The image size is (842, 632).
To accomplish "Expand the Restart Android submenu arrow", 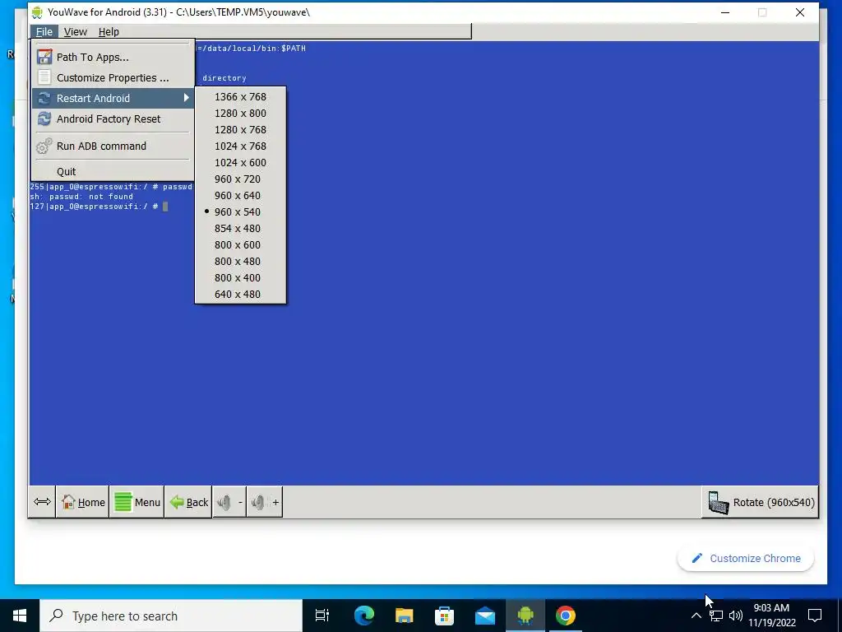I will (x=187, y=98).
